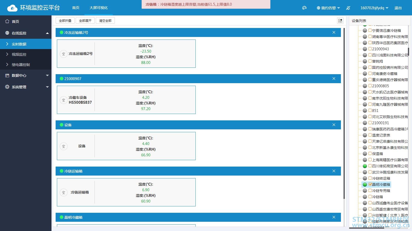Click green status dot of 21000907 header
This screenshot has width=412, height=231.
(62, 79)
